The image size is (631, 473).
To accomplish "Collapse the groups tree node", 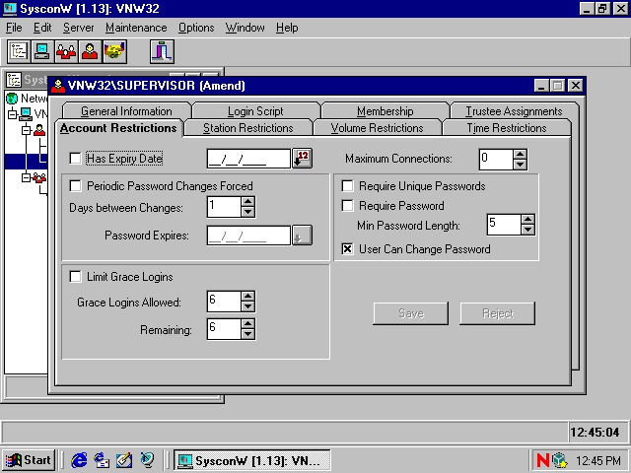I will point(27,177).
